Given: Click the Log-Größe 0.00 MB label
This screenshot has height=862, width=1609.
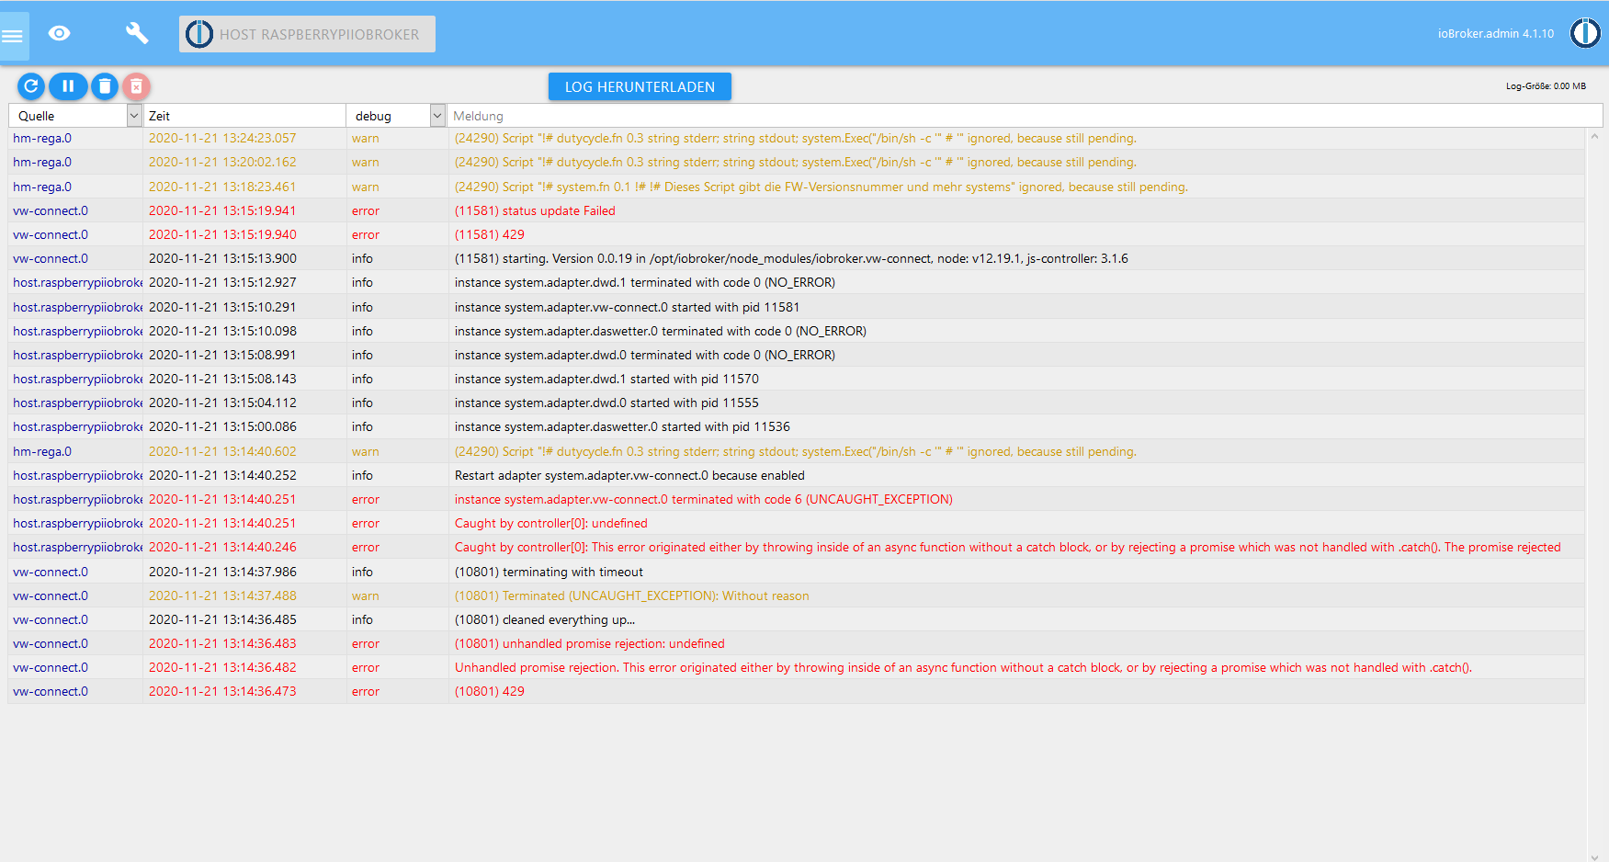Looking at the screenshot, I should click(x=1546, y=86).
